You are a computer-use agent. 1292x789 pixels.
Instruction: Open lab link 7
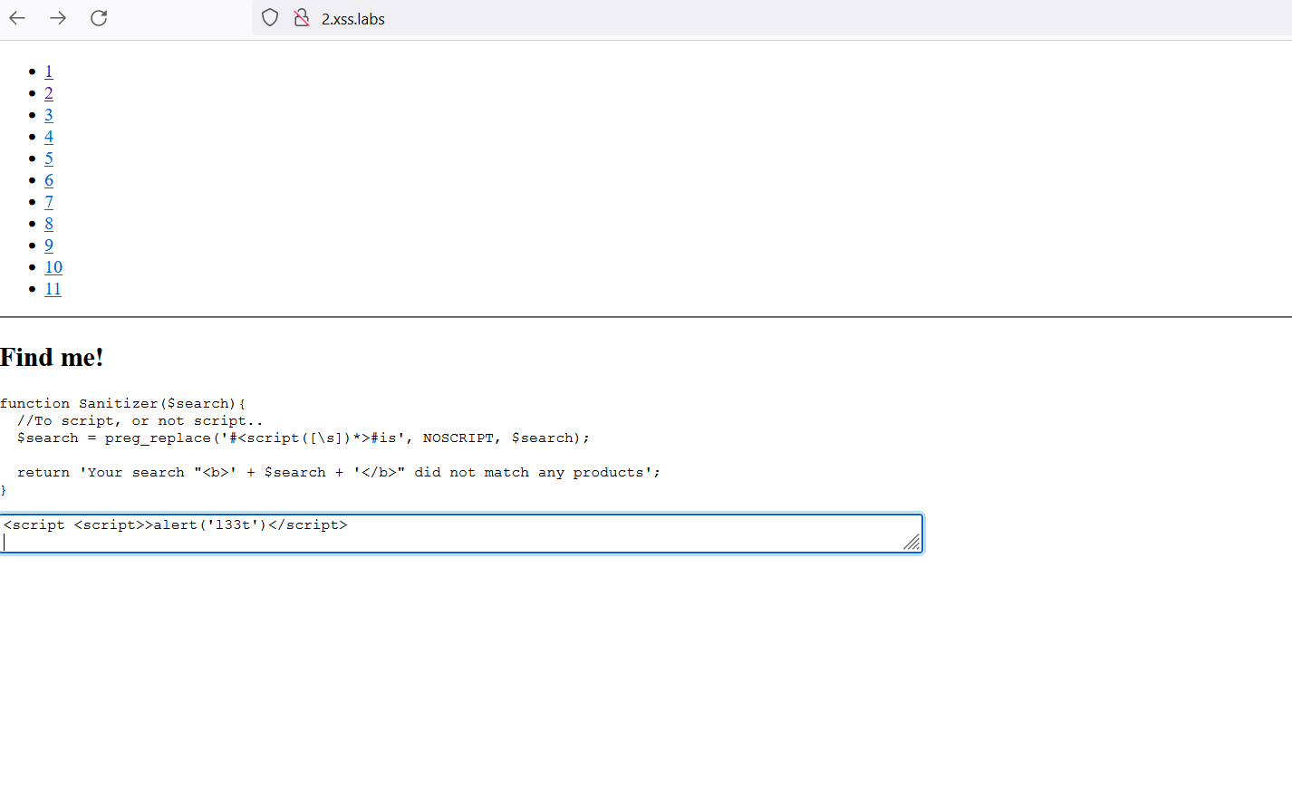tap(49, 202)
